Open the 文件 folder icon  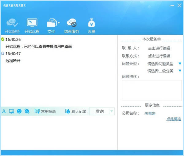coord(51,23)
